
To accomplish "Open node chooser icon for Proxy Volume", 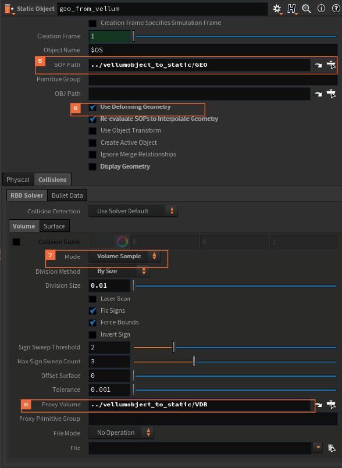I will click(x=331, y=405).
